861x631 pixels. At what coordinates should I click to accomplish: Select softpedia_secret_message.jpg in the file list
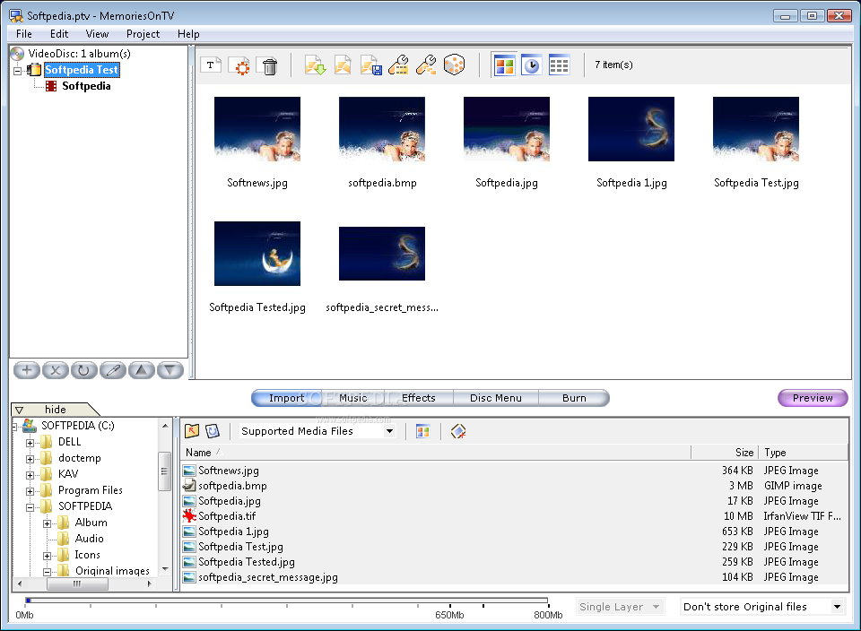(x=268, y=577)
